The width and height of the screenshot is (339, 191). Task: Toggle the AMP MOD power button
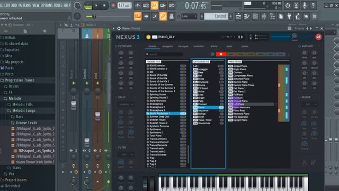(x=299, y=46)
